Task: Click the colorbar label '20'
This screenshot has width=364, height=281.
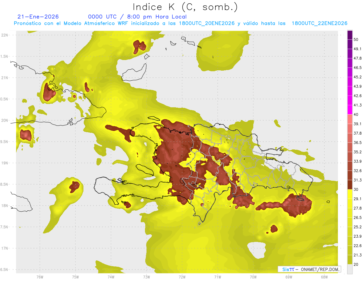Action: pos(356,264)
